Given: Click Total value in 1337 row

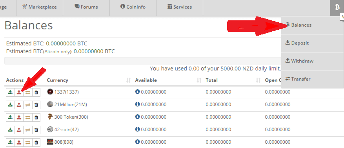Looking at the screenshot, I should 218,92.
